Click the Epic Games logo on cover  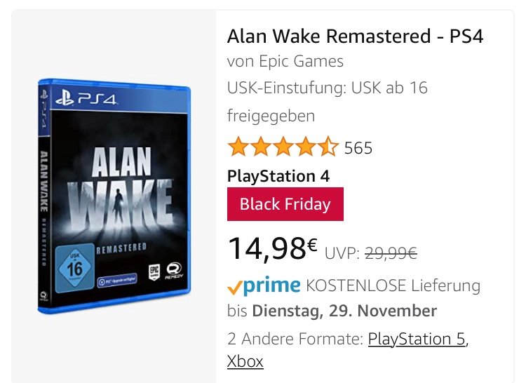[x=154, y=271]
